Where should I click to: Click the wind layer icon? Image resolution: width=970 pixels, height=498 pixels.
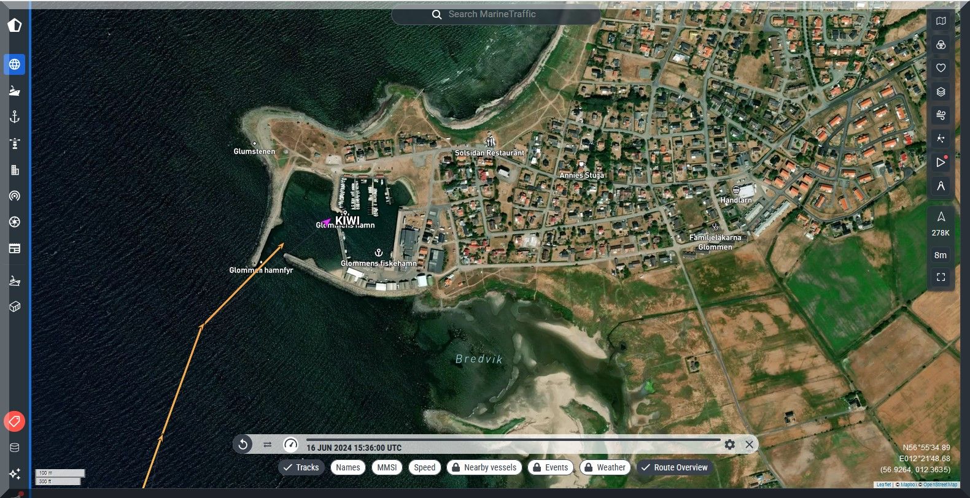click(941, 115)
